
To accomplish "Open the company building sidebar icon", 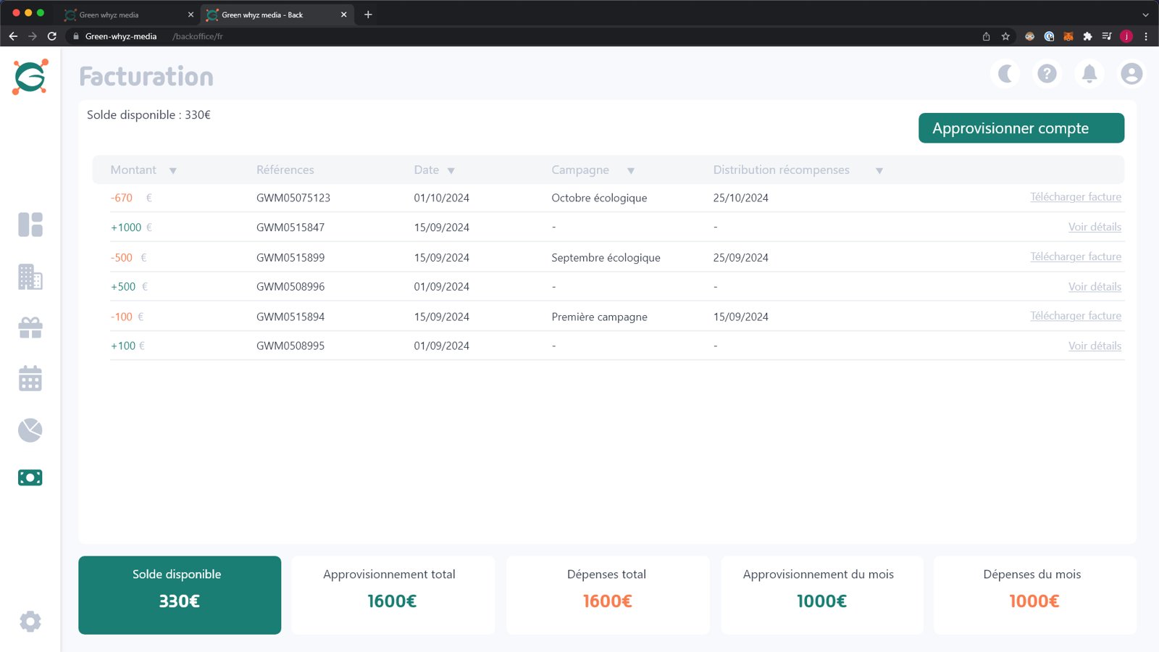I will point(30,277).
